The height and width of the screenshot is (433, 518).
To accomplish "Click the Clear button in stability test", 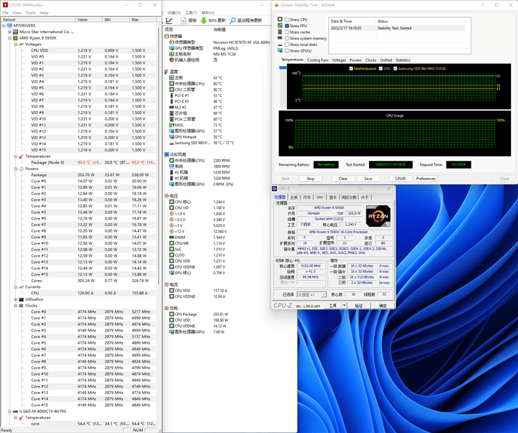I will (x=343, y=179).
